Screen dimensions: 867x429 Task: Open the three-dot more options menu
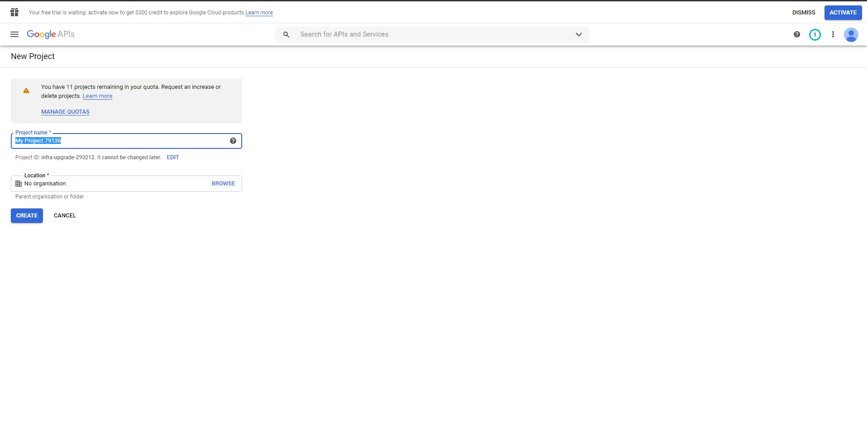click(833, 34)
